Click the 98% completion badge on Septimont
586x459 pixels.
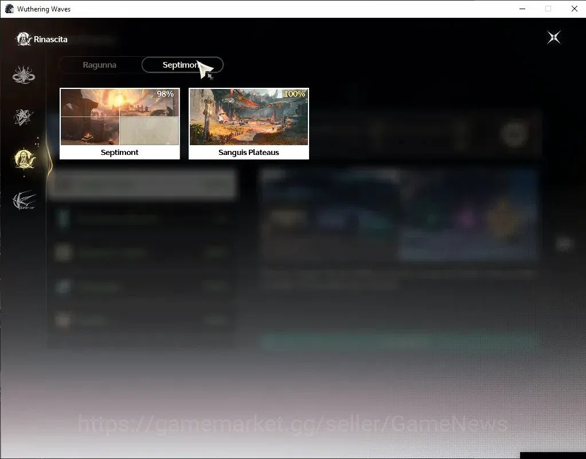pyautogui.click(x=165, y=94)
